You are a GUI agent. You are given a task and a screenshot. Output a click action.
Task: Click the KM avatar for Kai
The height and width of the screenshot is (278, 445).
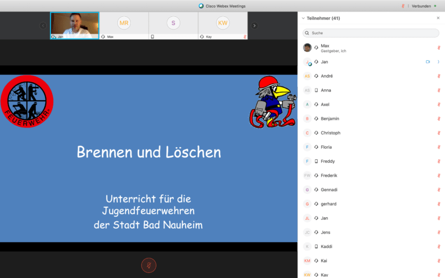pos(307,261)
